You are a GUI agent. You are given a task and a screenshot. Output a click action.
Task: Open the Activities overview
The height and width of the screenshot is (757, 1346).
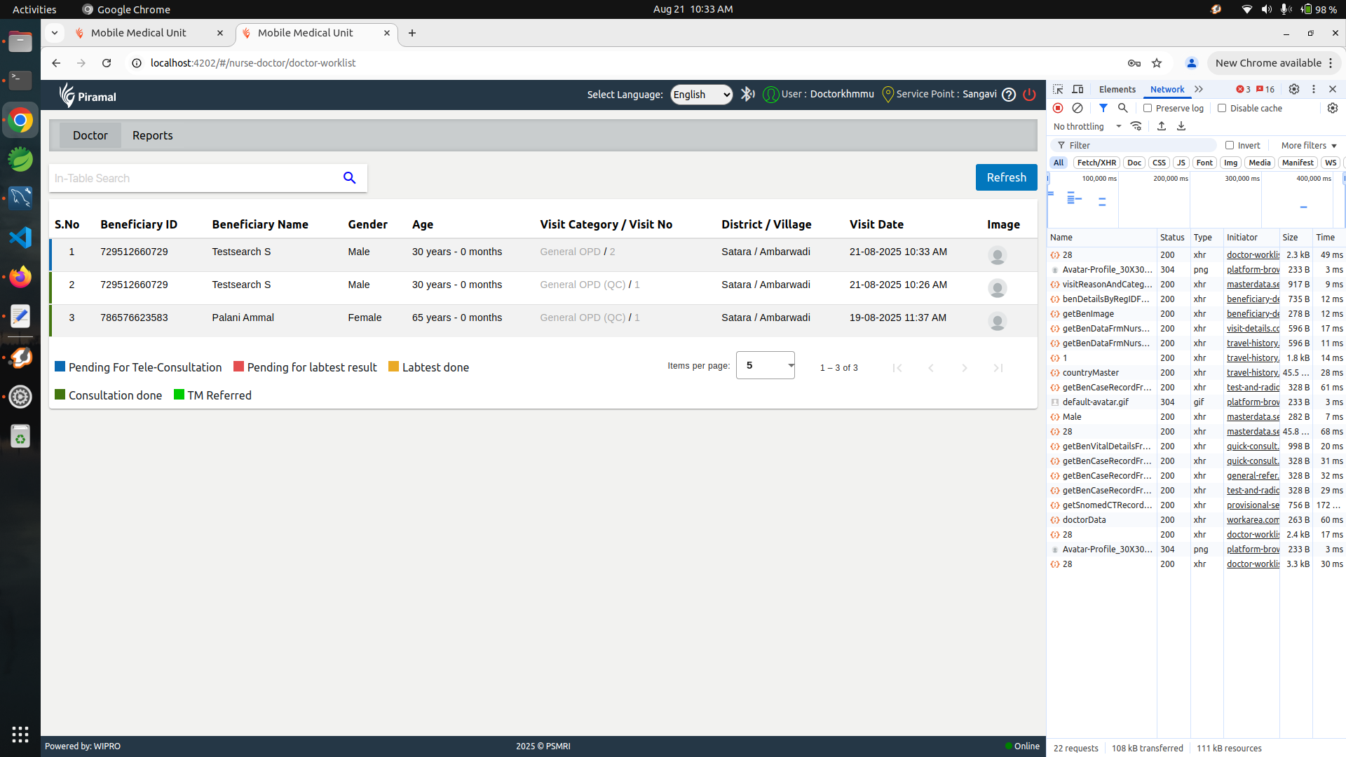pos(34,9)
